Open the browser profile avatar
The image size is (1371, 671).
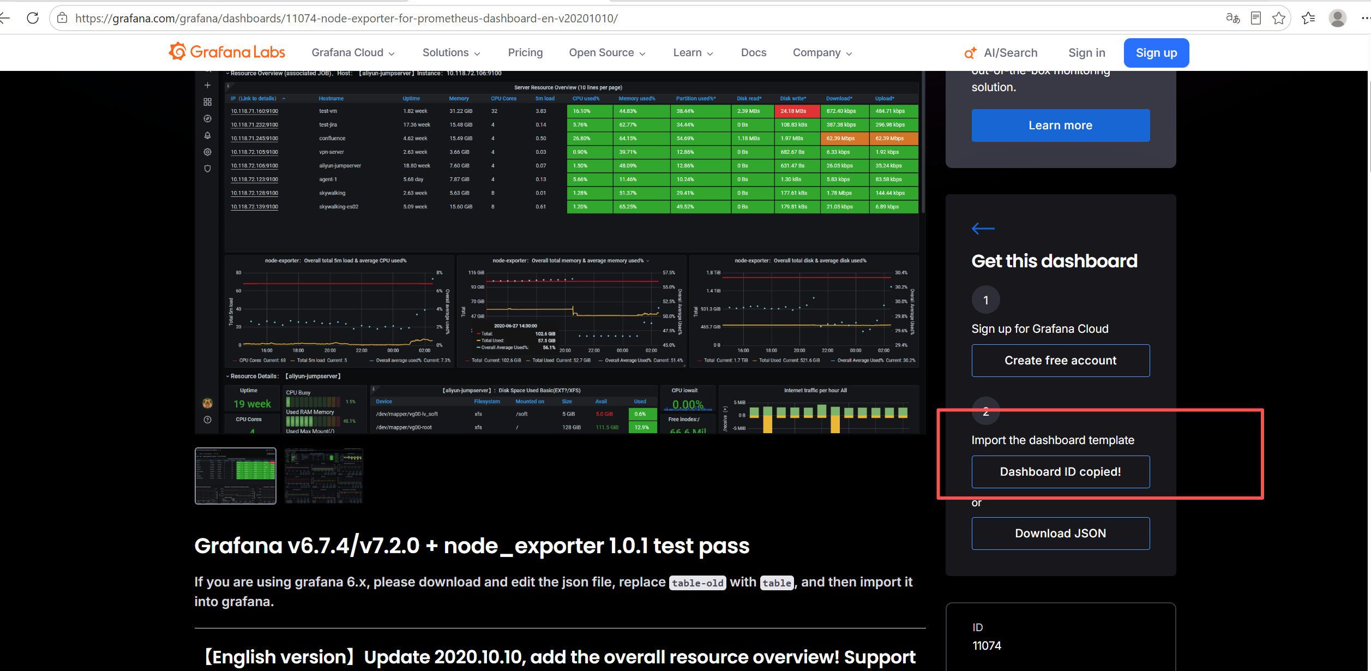click(1337, 18)
